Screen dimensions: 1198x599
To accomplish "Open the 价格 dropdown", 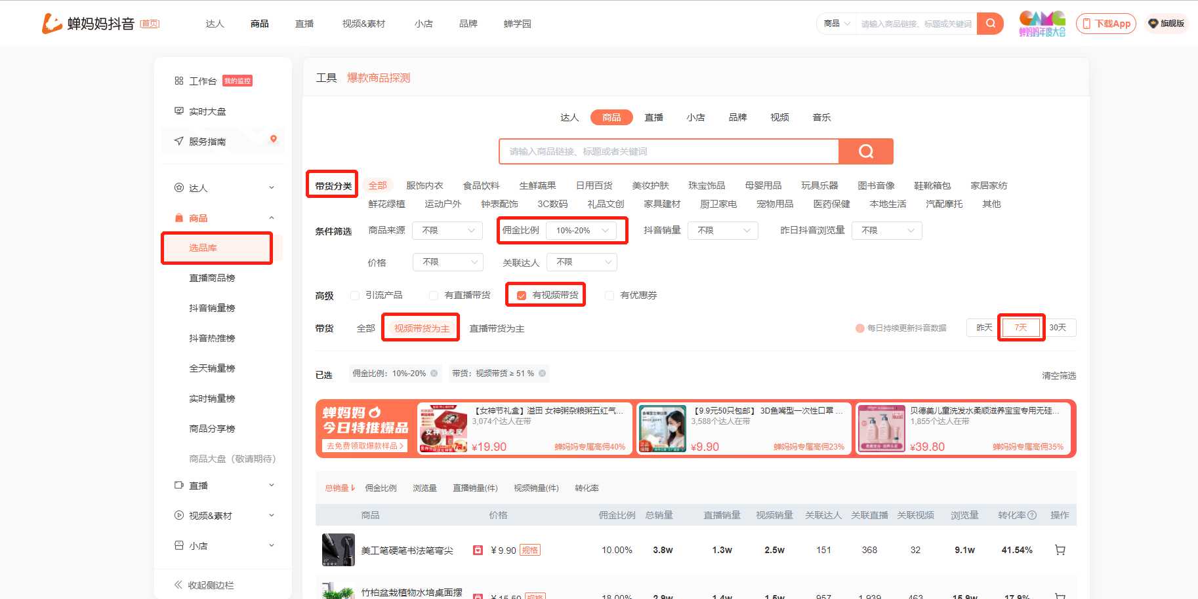I will coord(448,262).
